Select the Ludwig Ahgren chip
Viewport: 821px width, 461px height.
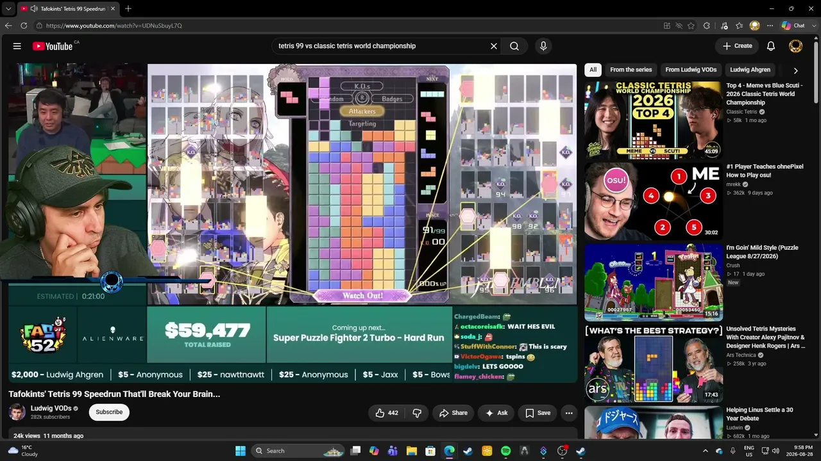click(x=750, y=70)
